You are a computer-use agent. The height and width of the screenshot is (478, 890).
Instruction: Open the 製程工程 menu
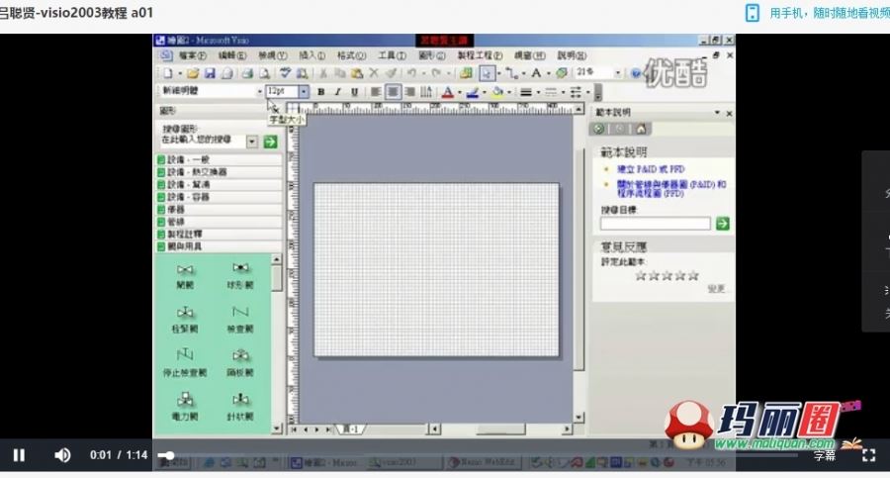click(x=480, y=55)
